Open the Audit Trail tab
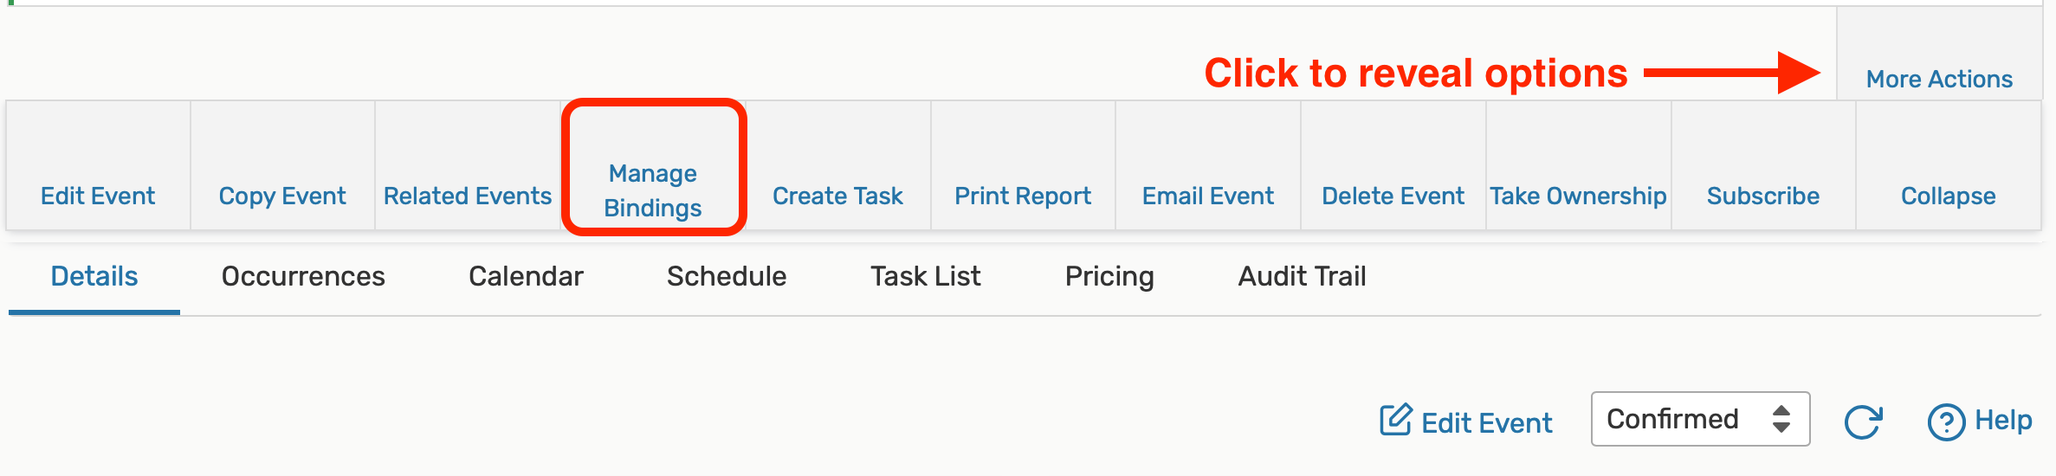 pos(1302,276)
